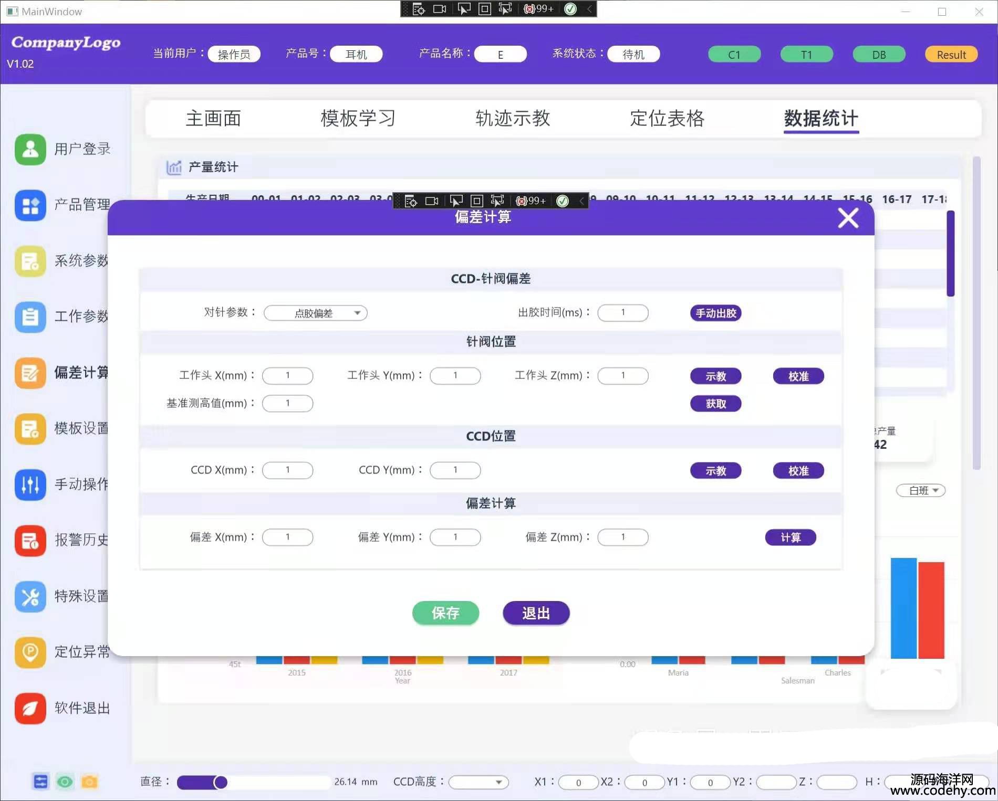This screenshot has height=801, width=998.
Task: Select the 偏差计算 sidebar icon
Action: click(30, 373)
